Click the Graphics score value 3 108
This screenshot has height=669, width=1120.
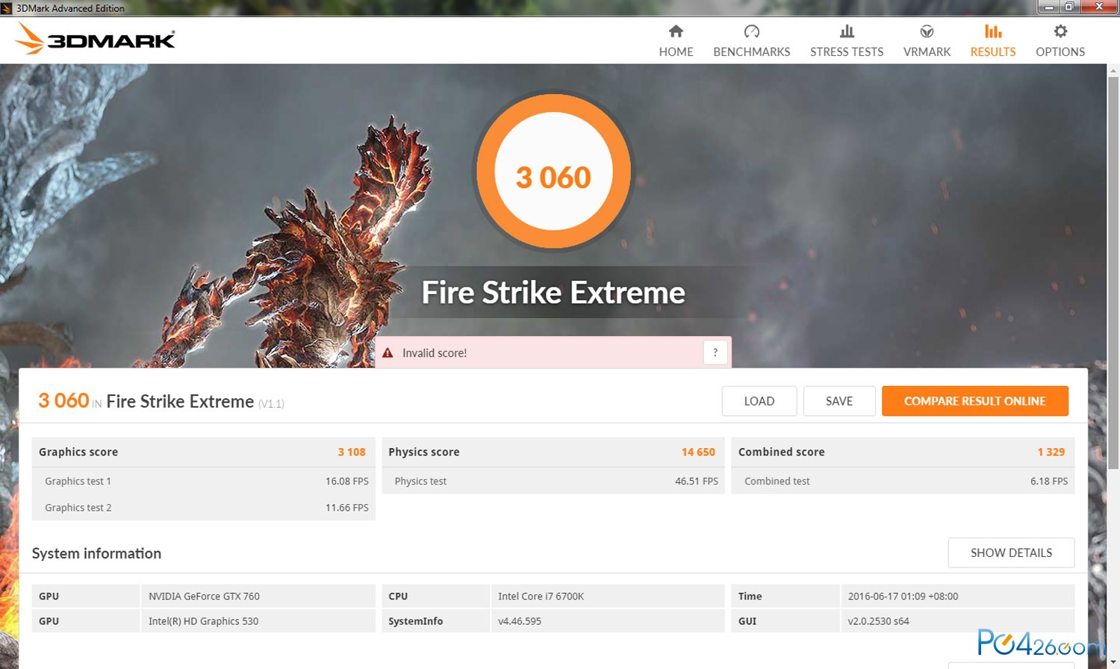point(352,452)
